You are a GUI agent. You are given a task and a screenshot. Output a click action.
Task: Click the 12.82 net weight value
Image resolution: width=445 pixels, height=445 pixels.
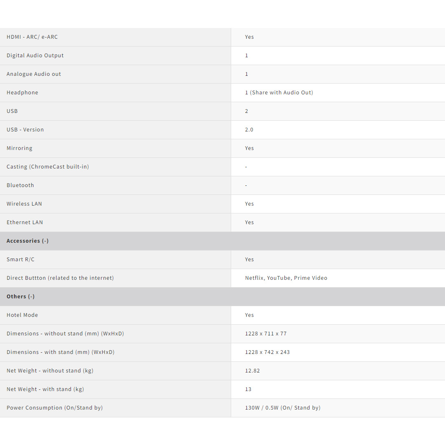pyautogui.click(x=252, y=370)
